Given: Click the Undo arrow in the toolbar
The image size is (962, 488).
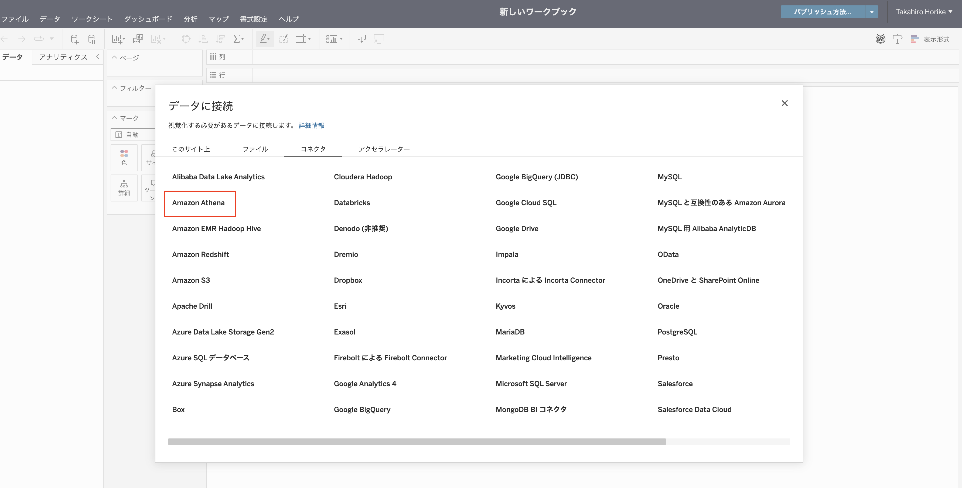Looking at the screenshot, I should click(x=5, y=39).
